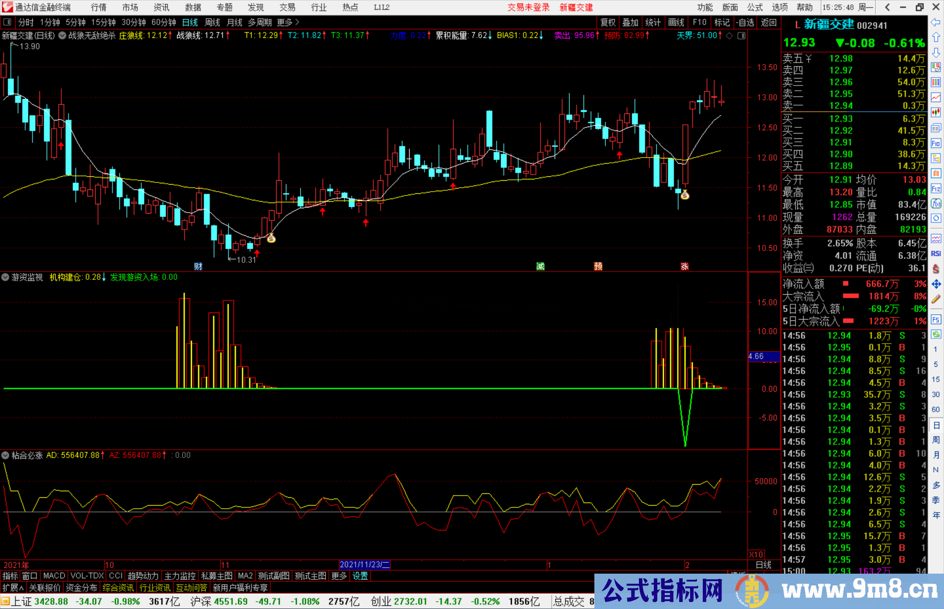This screenshot has height=609, width=944.
Task: Click the candlestick chart sidebar icon
Action: pos(936,113)
